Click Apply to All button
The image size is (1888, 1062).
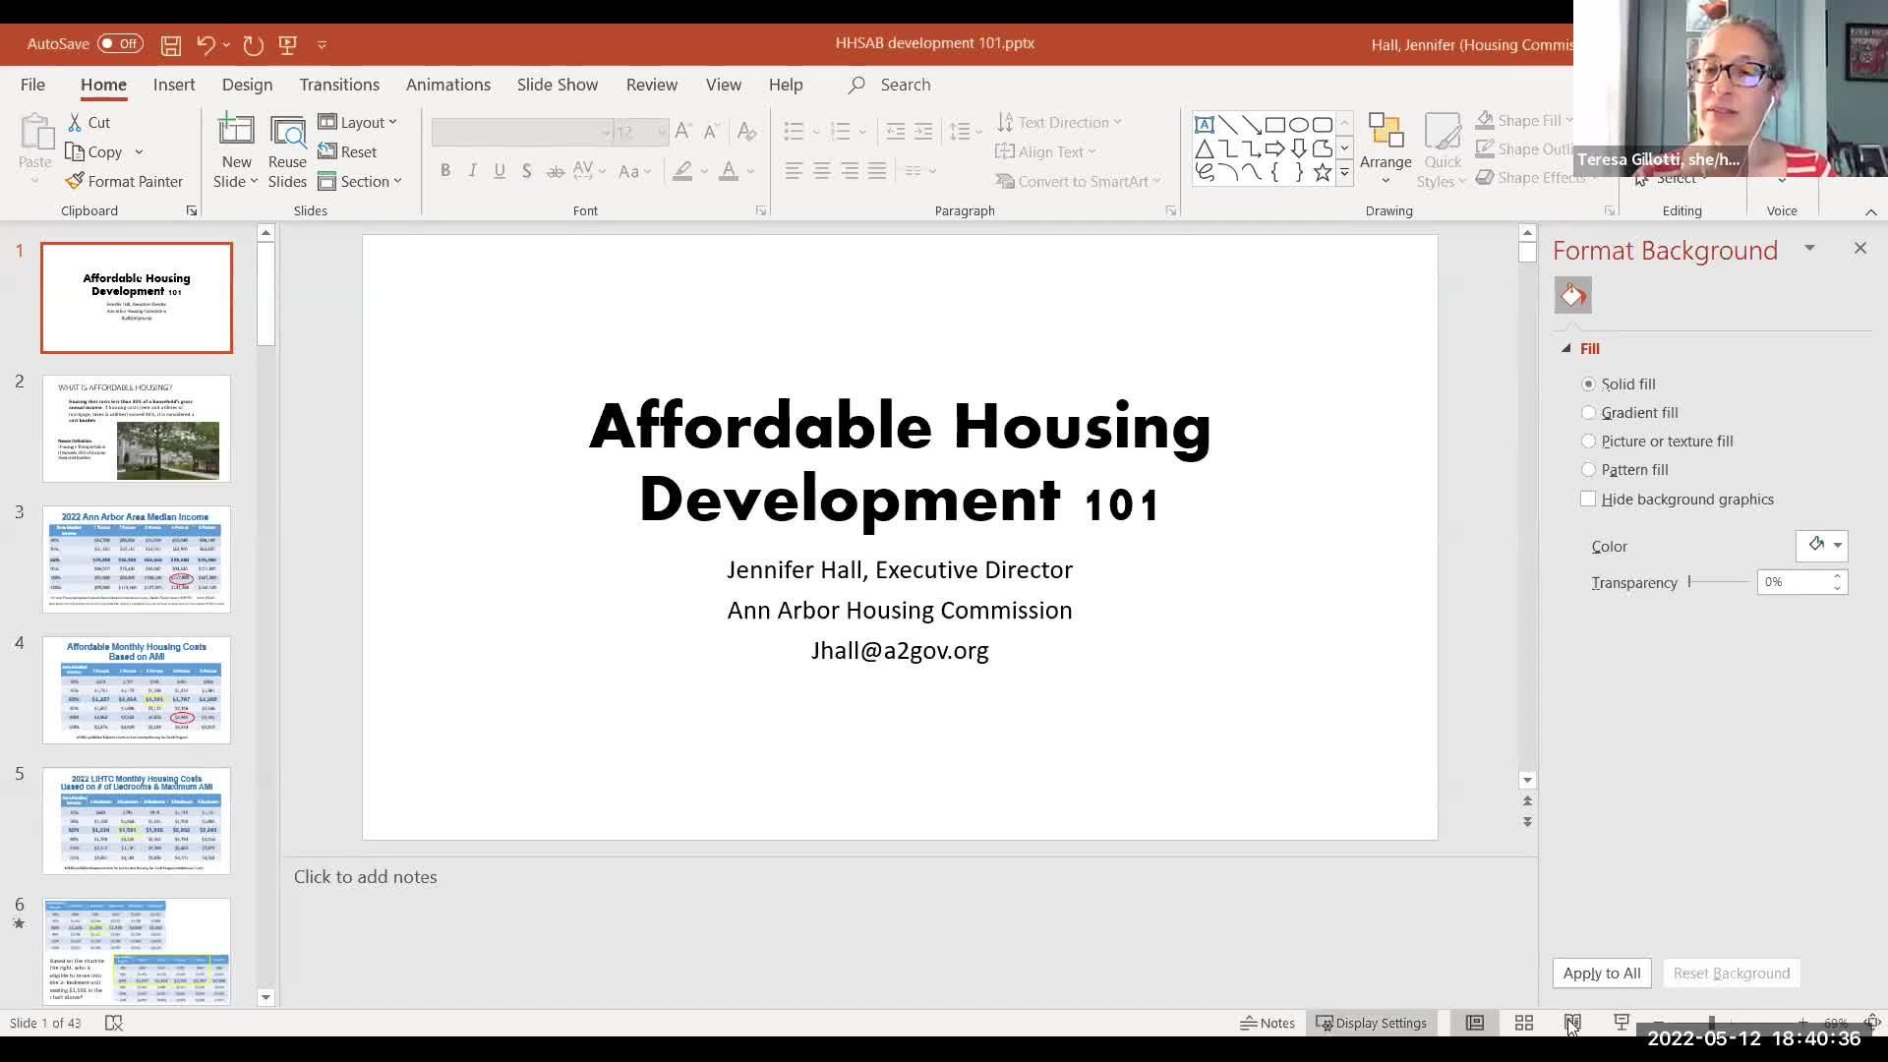coord(1602,973)
